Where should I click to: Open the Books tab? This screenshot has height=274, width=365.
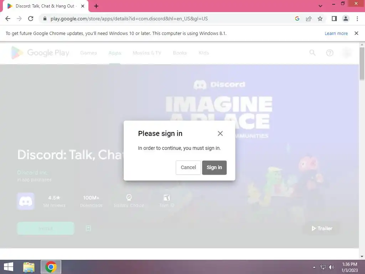tap(180, 53)
